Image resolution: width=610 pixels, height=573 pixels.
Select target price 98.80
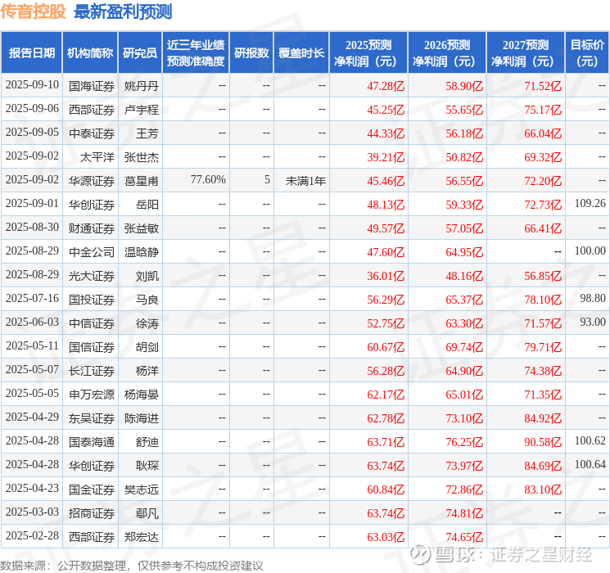[x=593, y=298]
